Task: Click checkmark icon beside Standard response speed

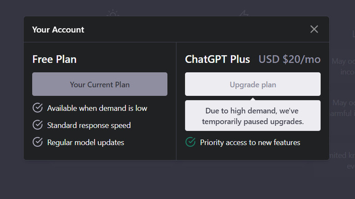Action: tap(38, 125)
